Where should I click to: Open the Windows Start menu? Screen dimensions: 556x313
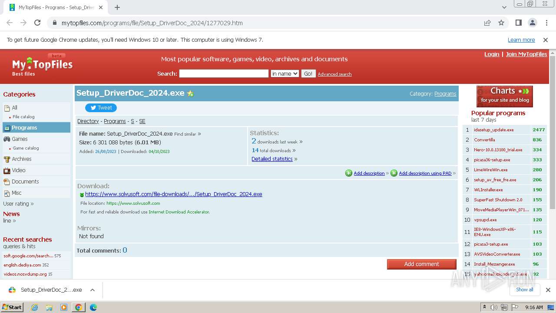12,307
